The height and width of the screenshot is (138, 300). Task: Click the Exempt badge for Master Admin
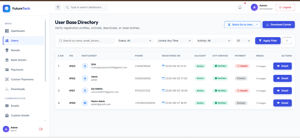coord(241,103)
